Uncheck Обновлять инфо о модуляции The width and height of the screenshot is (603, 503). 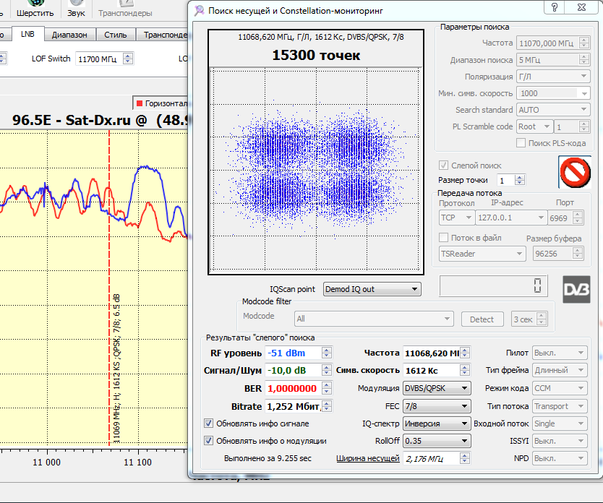pos(208,441)
